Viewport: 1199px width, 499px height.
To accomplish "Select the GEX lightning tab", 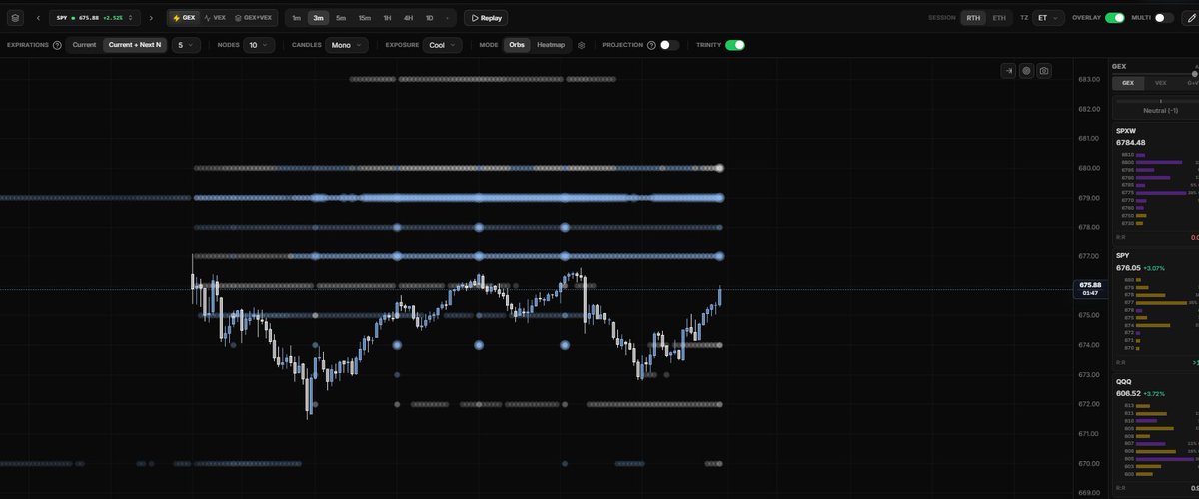I will coord(183,18).
